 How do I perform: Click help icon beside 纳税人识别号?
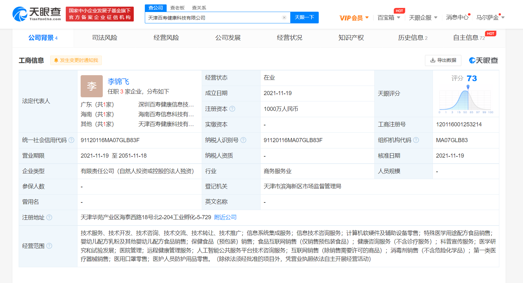tap(243, 140)
